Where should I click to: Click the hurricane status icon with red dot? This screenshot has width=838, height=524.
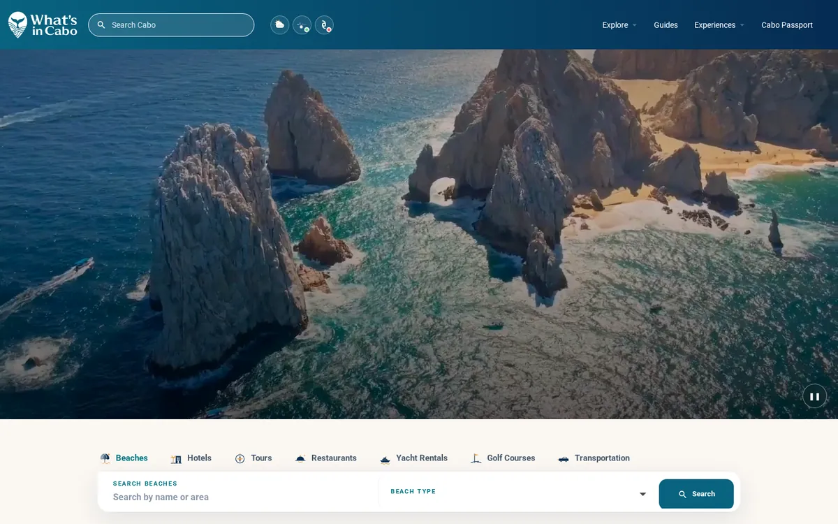(324, 25)
